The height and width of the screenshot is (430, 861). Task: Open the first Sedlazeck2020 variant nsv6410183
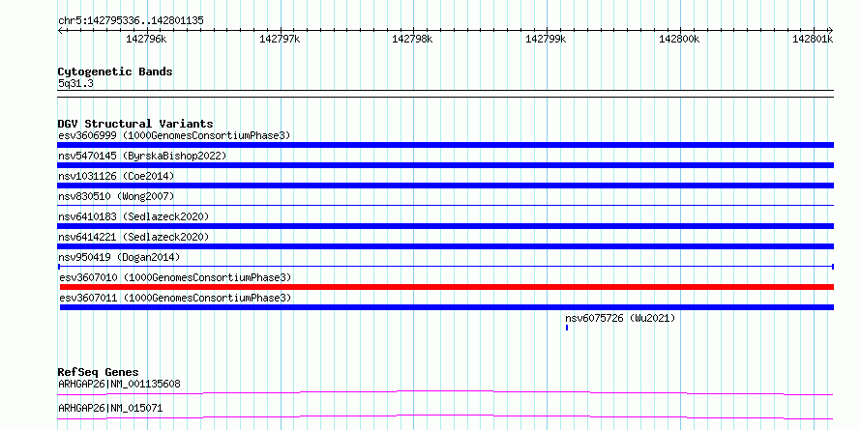(x=134, y=216)
